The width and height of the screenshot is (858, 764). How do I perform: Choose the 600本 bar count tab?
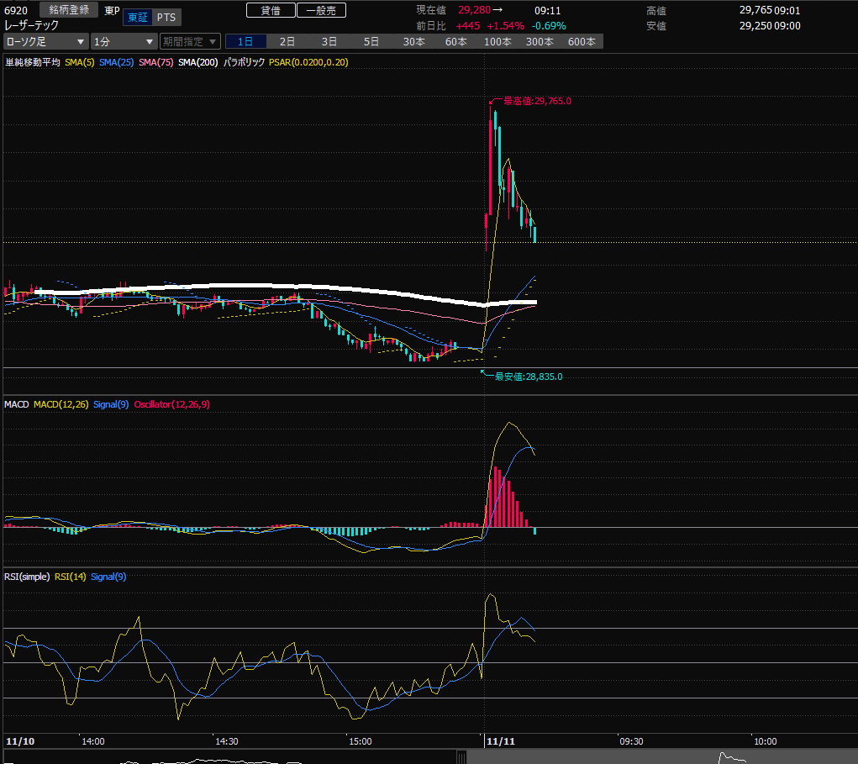582,41
